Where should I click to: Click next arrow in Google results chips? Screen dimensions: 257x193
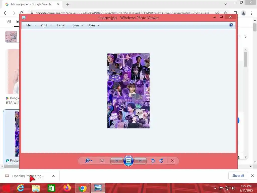245,37
